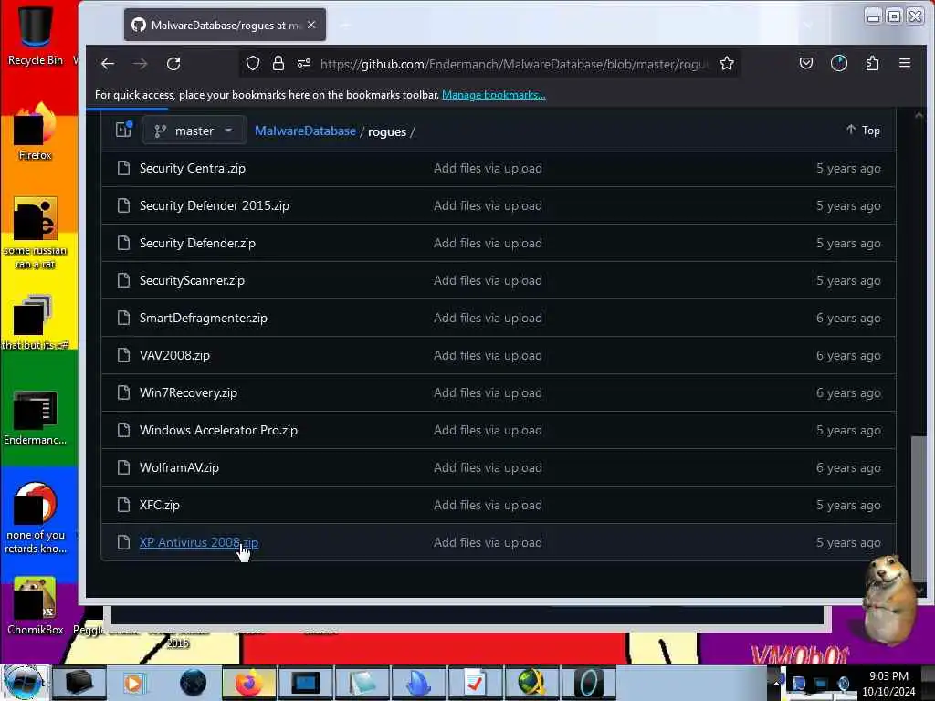This screenshot has height=701, width=935.
Task: Click the '6 years ago' timestamp for SmartDefragmenter.zip
Action: pos(848,318)
